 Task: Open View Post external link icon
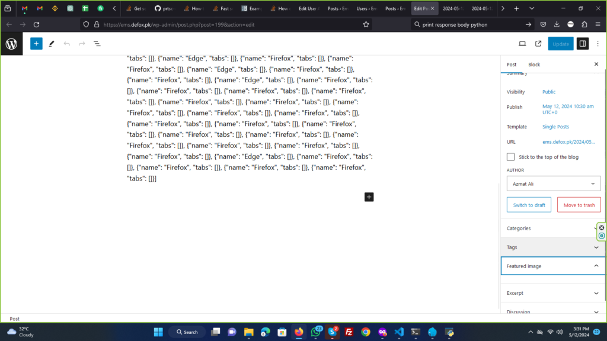(538, 44)
